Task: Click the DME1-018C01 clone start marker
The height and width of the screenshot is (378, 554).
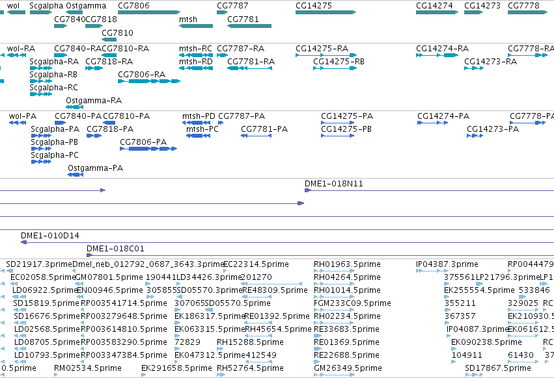Action: (x=90, y=255)
